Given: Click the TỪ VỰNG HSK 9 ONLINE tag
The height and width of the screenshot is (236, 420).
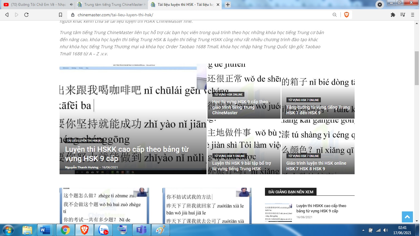Looking at the screenshot, I should pyautogui.click(x=230, y=156).
